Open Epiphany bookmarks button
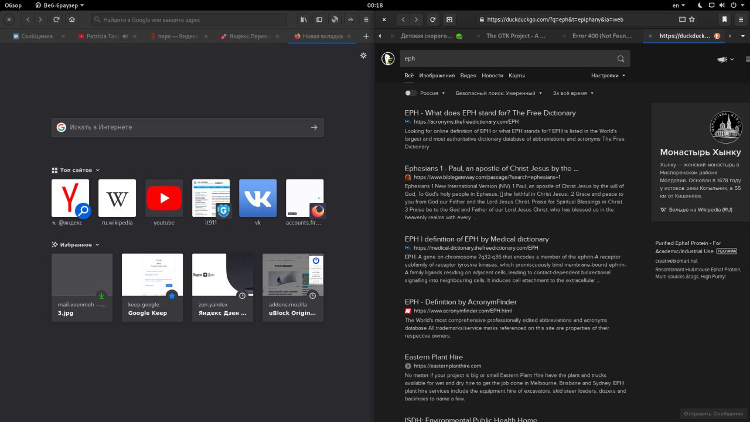The width and height of the screenshot is (750, 422). [725, 19]
